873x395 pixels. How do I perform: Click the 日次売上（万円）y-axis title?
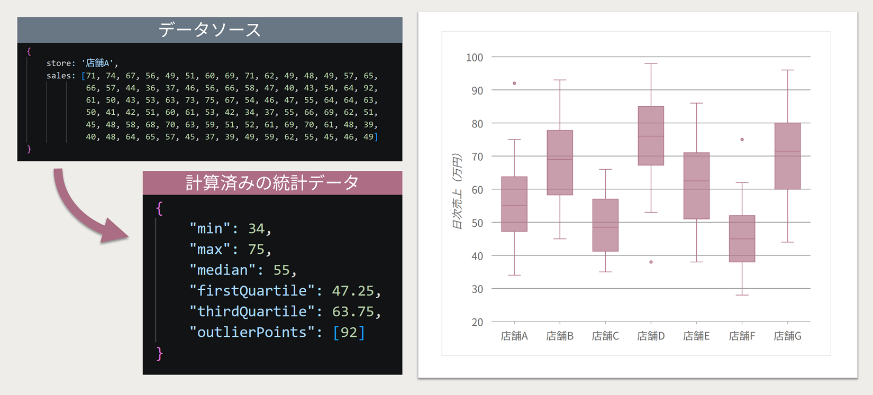457,190
